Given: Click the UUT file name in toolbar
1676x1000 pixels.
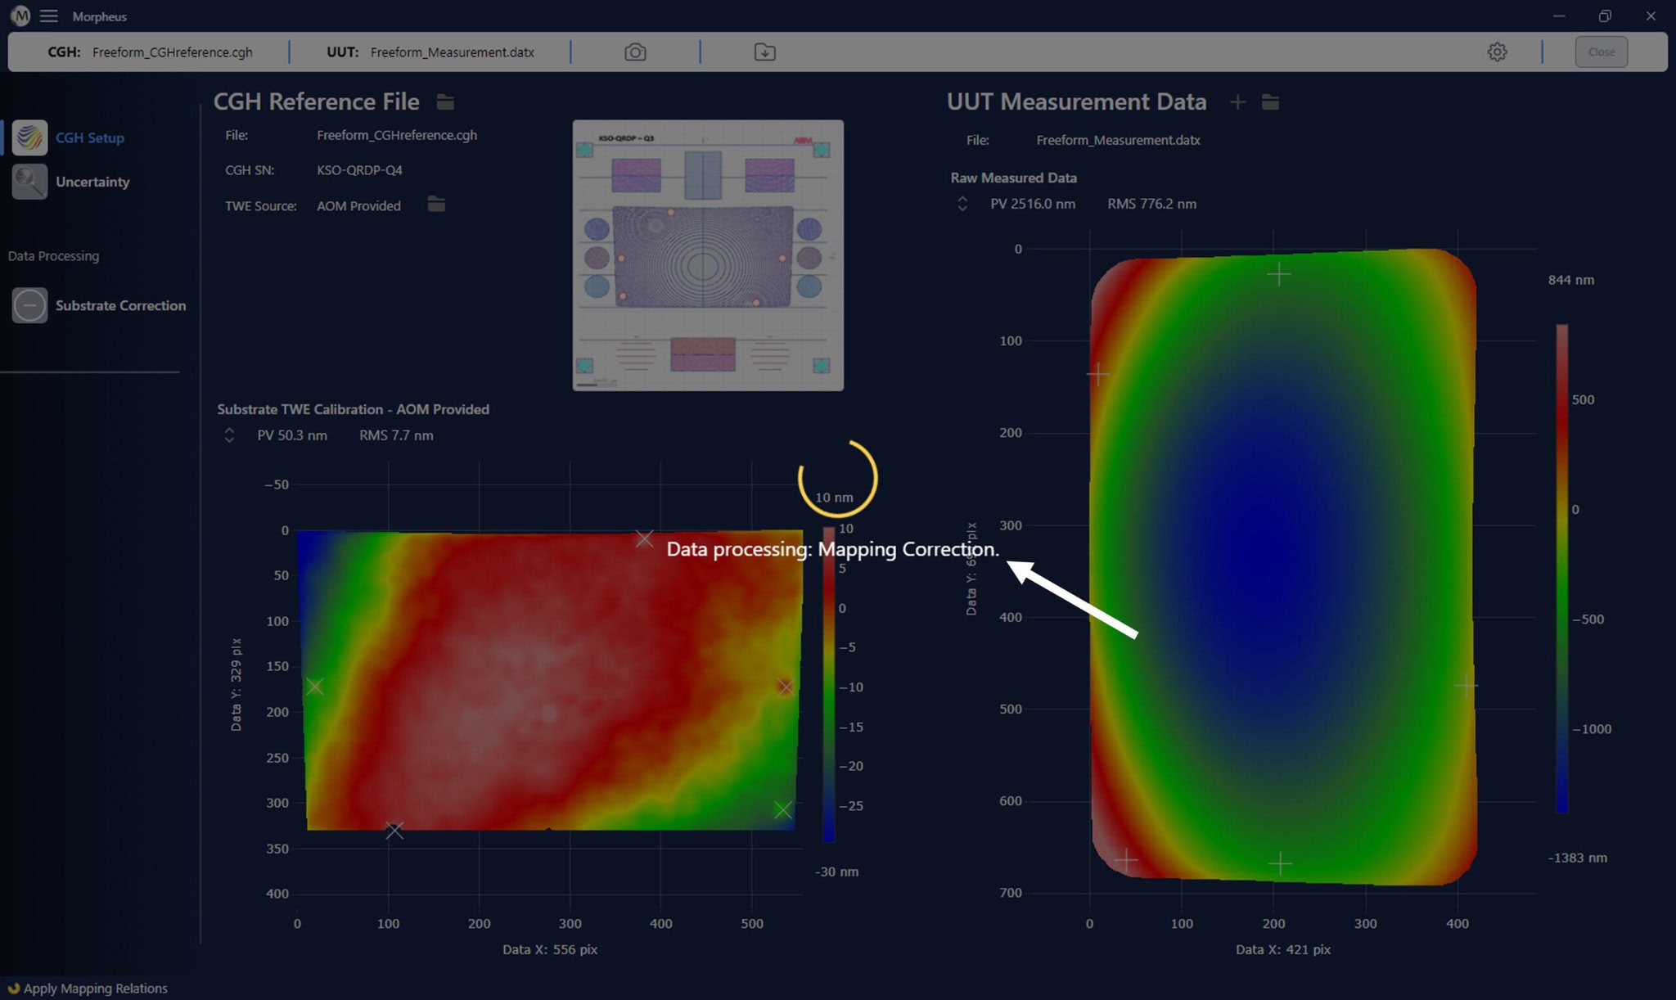Looking at the screenshot, I should pos(452,52).
